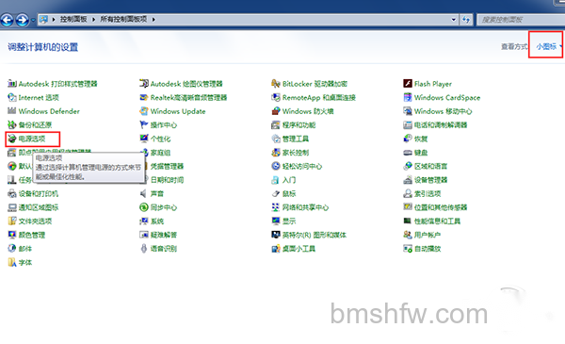
Task: Click the 凭据管理器 link
Action: (167, 166)
